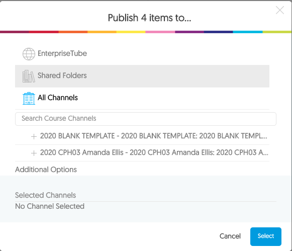The width and height of the screenshot is (292, 251).
Task: Expand the 2020 BLANK TEMPLATE plus icon
Action: tap(34, 136)
